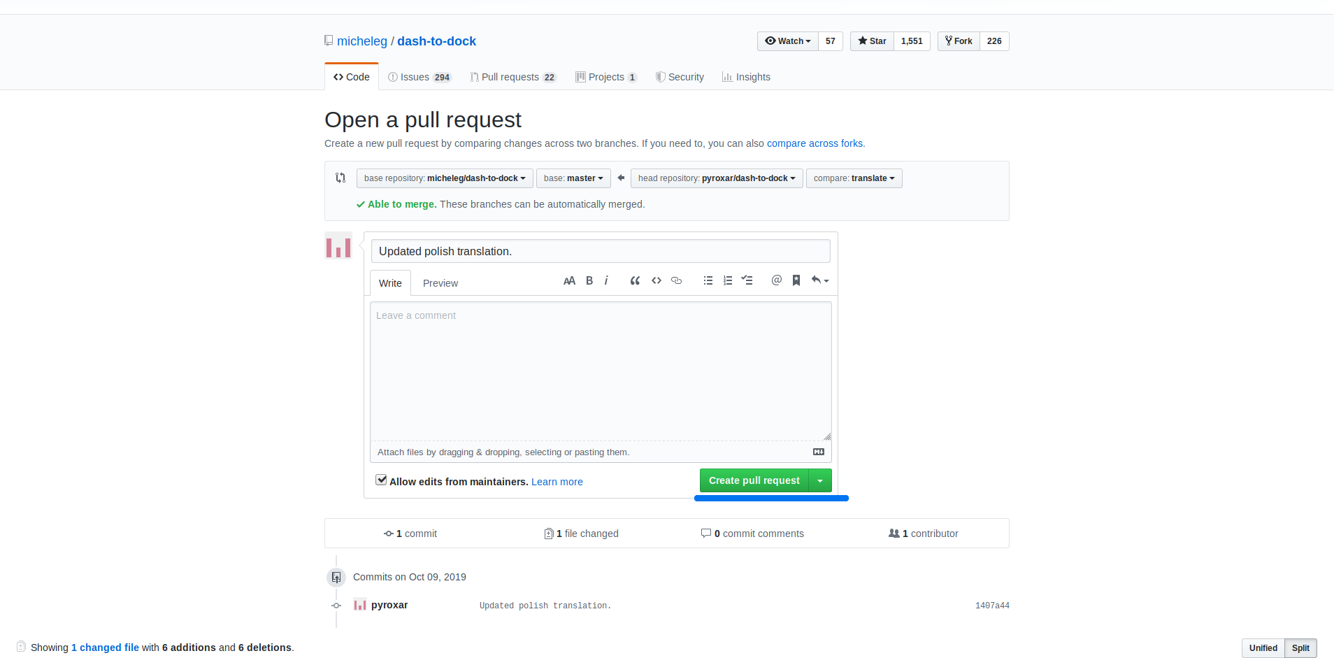Open base repository micheleg/dash-to-dock dropdown
The image size is (1334, 658).
tap(445, 178)
